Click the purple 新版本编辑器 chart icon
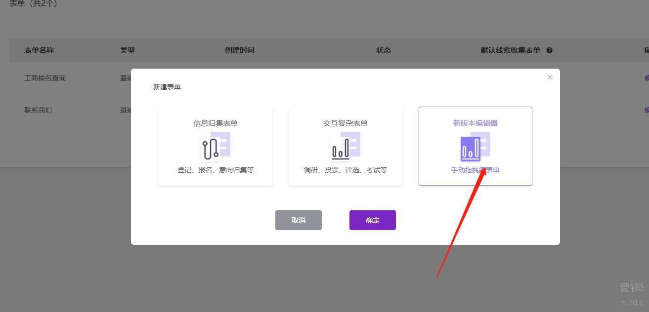Image resolution: width=649 pixels, height=312 pixels. click(x=471, y=149)
